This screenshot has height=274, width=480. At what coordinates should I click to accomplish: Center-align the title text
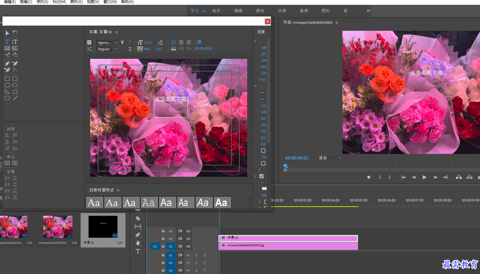(181, 42)
